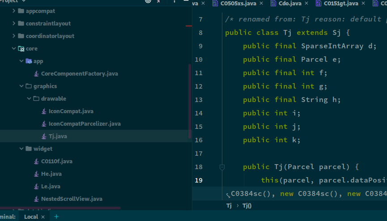Image resolution: width=387 pixels, height=221 pixels.
Task: Switch to the C0151gt.java tab
Action: pyautogui.click(x=341, y=3)
